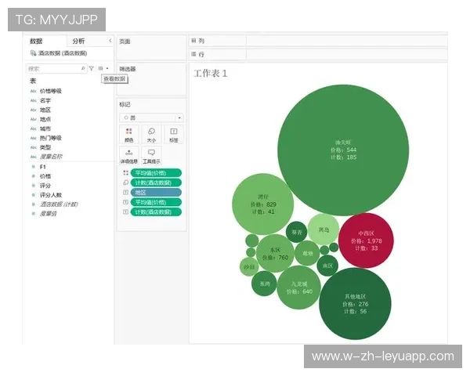
Task: Click the 工作表 1 sheet title
Action: 211,73
